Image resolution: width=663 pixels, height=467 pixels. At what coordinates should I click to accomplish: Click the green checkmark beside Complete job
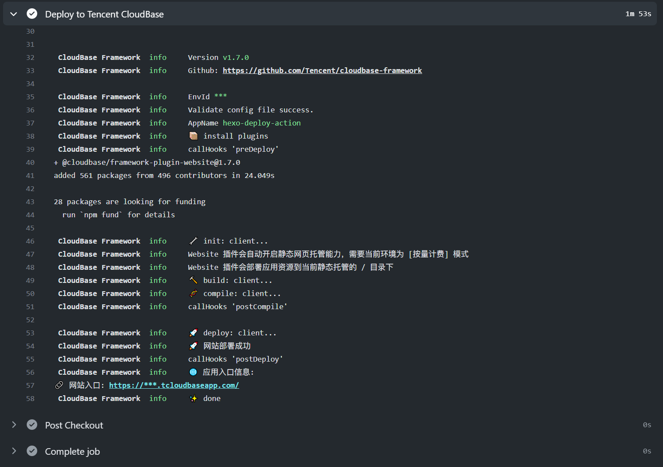32,451
